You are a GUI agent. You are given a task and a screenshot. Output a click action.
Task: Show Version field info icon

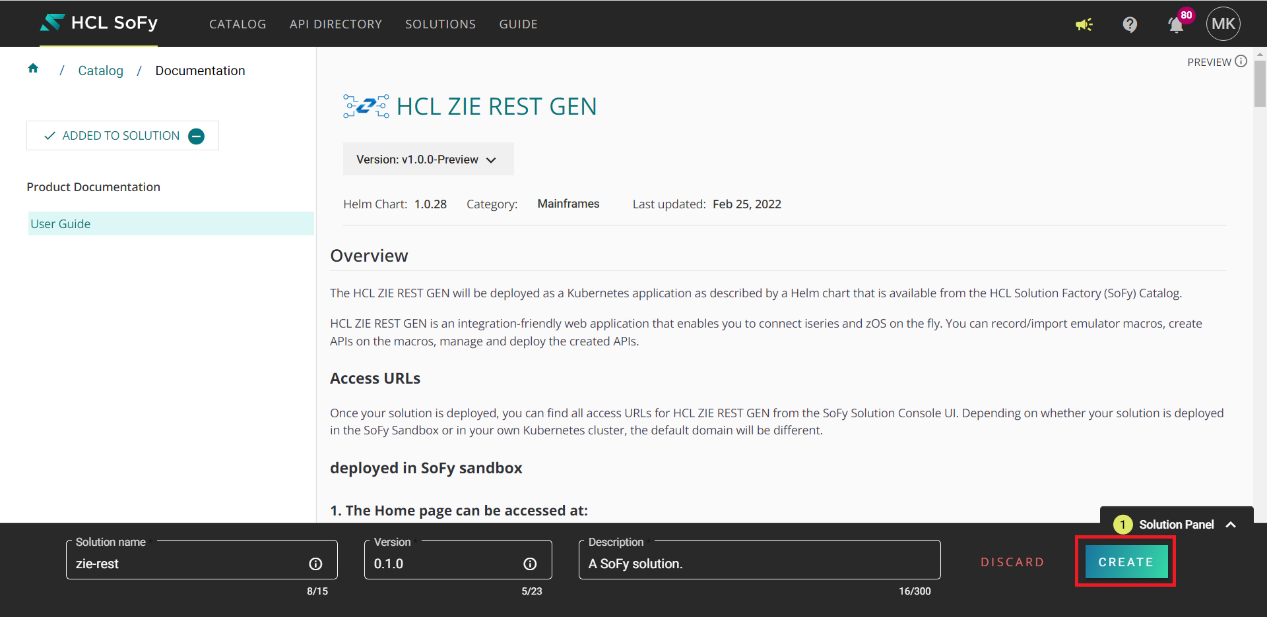click(530, 564)
